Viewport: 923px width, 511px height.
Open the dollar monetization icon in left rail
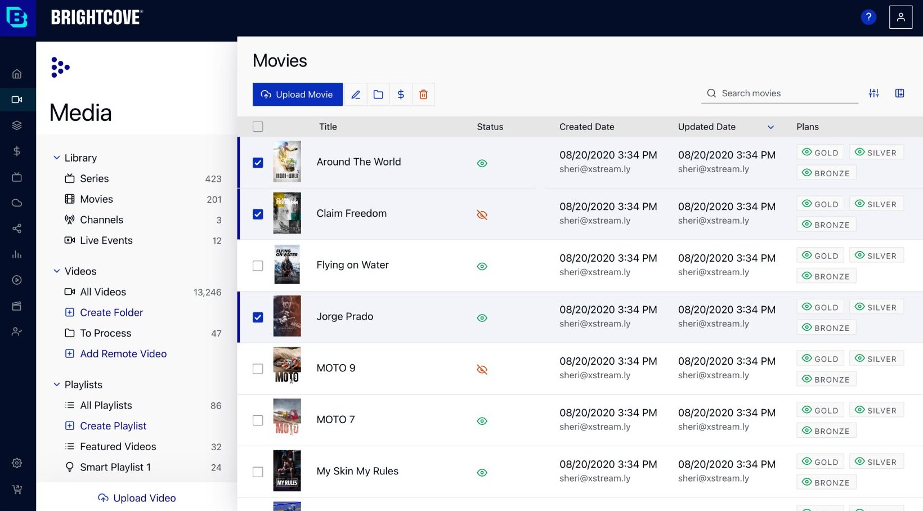click(17, 151)
